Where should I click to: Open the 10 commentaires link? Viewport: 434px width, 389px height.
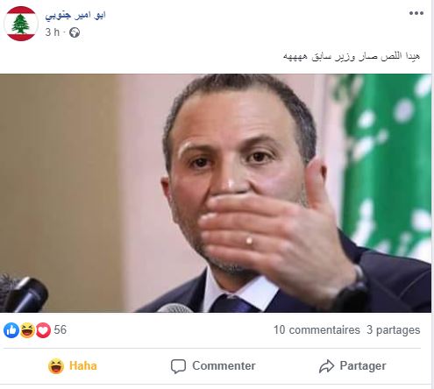[x=317, y=330]
